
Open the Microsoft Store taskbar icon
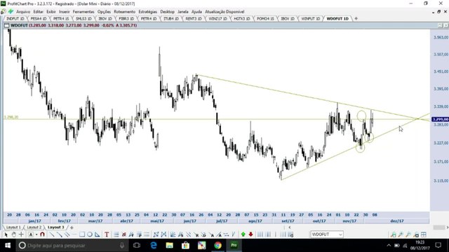pos(185,245)
